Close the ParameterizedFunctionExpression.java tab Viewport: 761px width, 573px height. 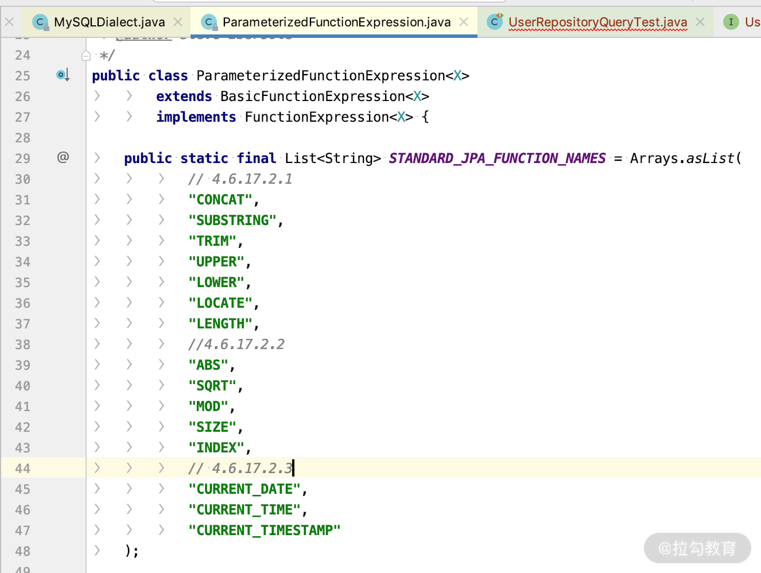coord(464,22)
